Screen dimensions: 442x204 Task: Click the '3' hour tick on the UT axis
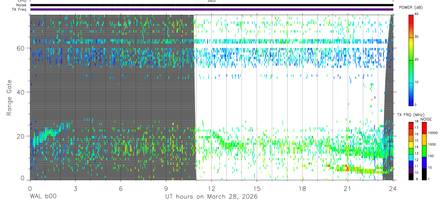click(75, 188)
